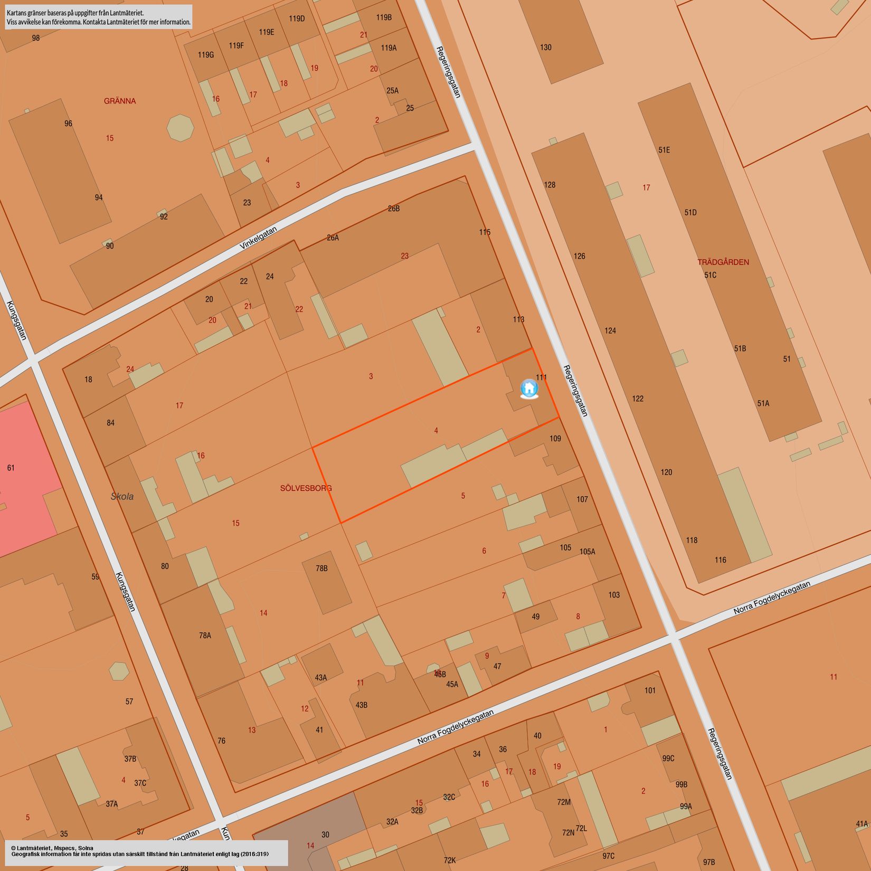Screen dimensions: 871x871
Task: Click the blue house marker icon
Action: 529,389
